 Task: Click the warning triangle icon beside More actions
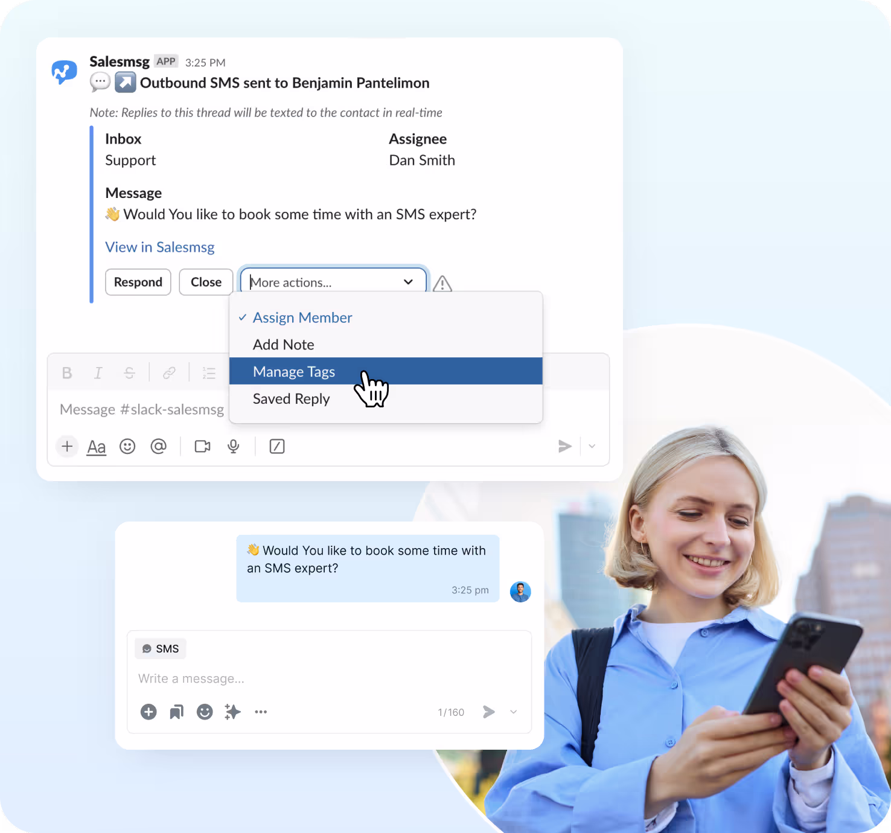coord(442,283)
